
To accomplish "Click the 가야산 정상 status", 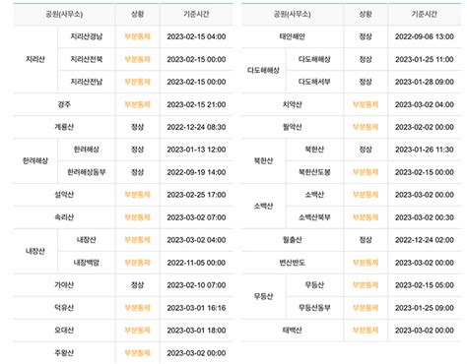I will (x=137, y=285).
